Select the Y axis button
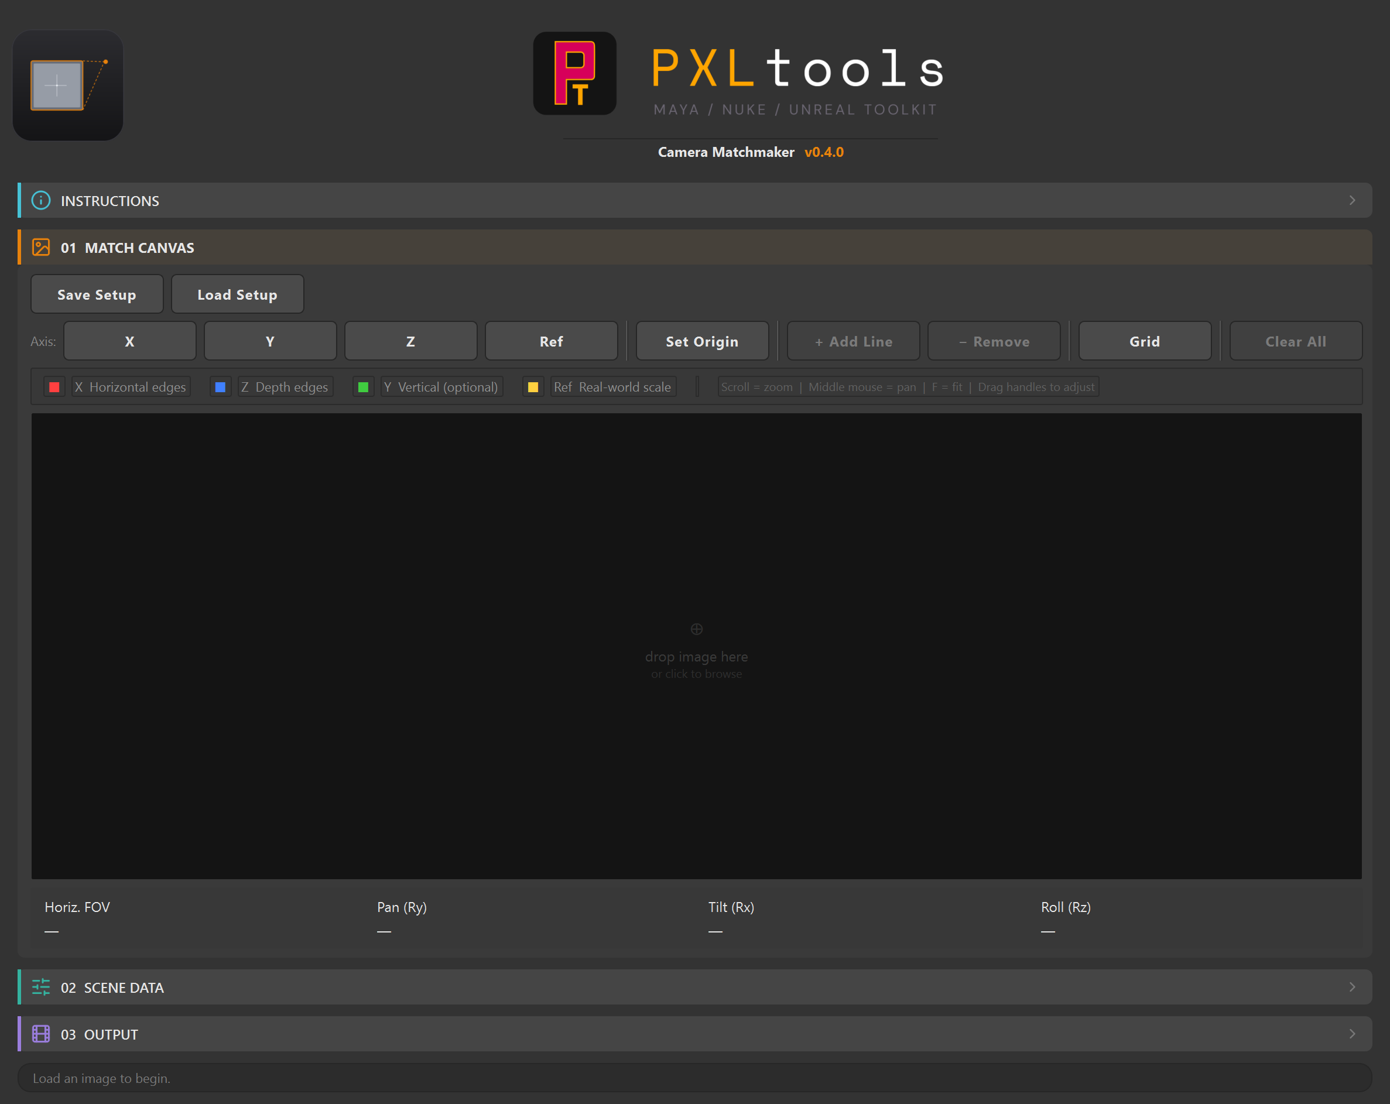 coord(270,341)
